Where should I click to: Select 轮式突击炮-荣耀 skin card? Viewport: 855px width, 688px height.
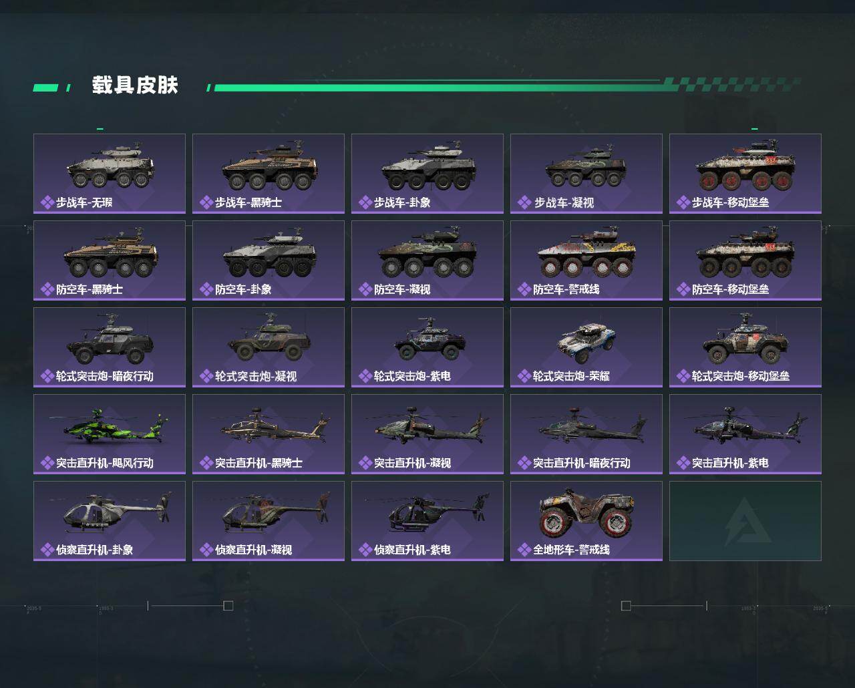tap(586, 347)
